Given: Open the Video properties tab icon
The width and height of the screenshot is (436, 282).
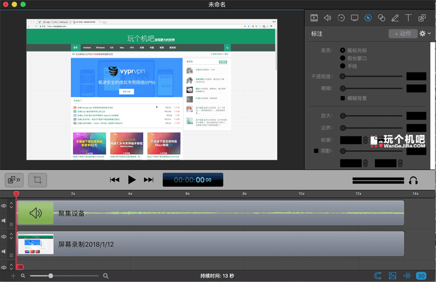Looking at the screenshot, I should (x=314, y=18).
